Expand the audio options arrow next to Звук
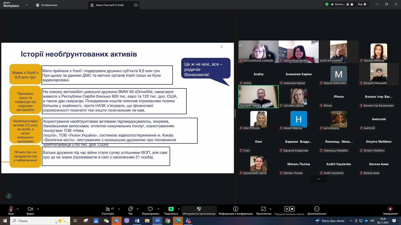This screenshot has height=225, width=401. pyautogui.click(x=18, y=209)
